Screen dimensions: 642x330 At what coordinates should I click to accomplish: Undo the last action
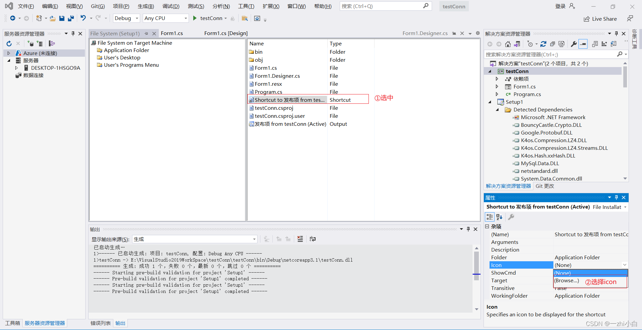coord(83,18)
